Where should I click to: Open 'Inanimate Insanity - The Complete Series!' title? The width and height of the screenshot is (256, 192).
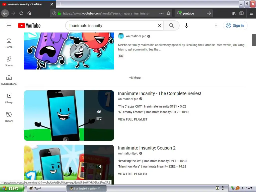[x=159, y=93]
